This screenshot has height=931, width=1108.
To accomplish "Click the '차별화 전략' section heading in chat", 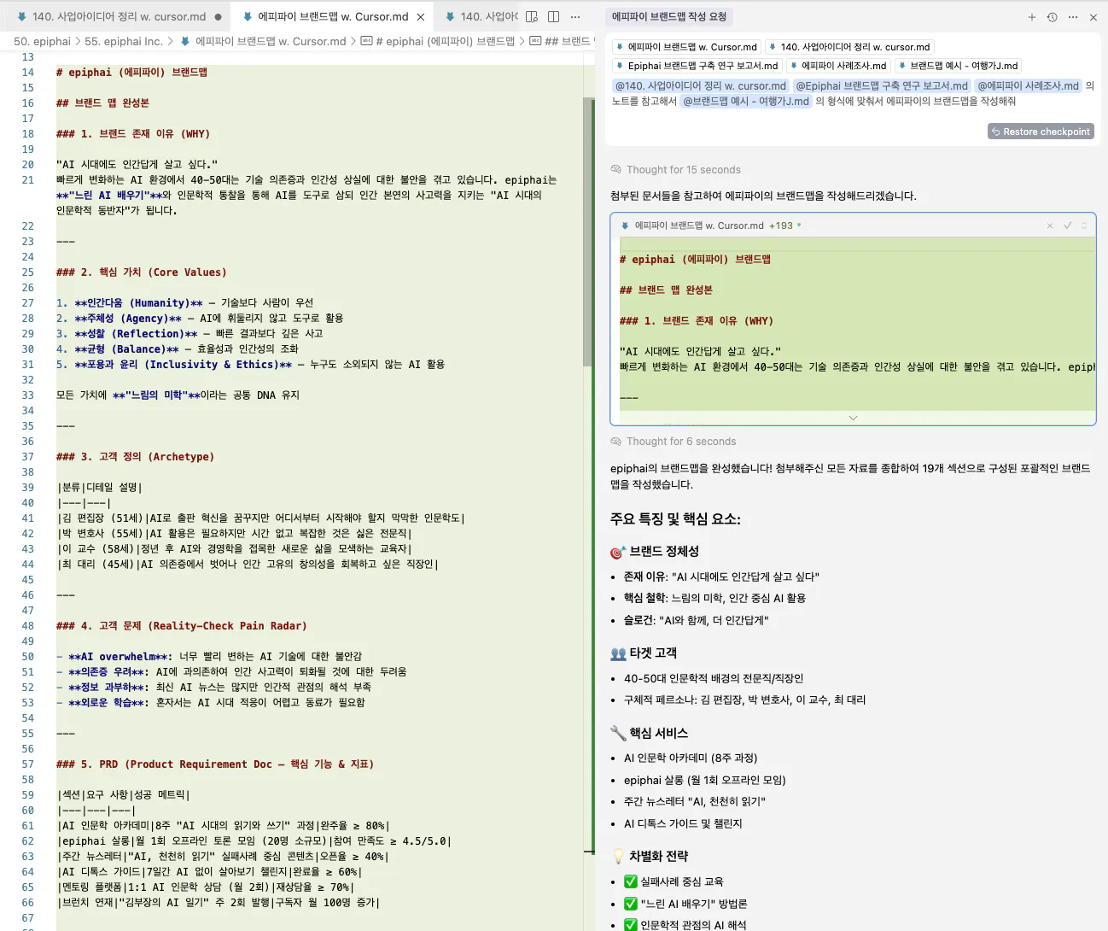I will coord(658,857).
